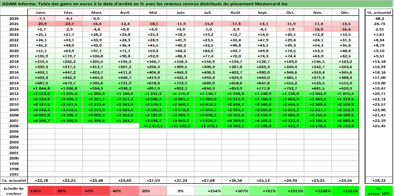This screenshot has height=196, width=394.
Task: Select the Mars column header
Action: pyautogui.click(x=96, y=13)
